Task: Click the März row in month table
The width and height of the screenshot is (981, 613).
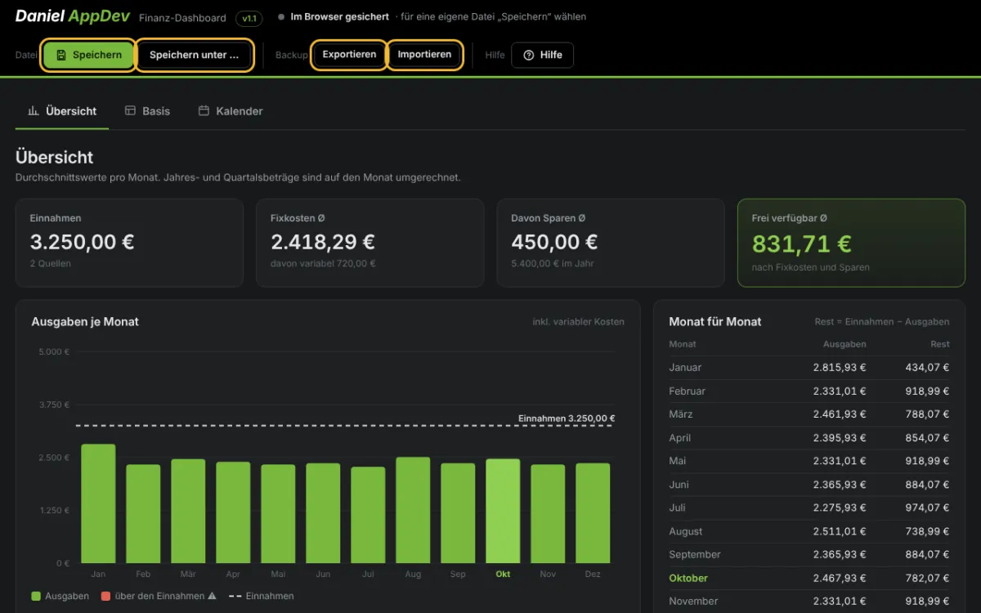Action: [809, 414]
